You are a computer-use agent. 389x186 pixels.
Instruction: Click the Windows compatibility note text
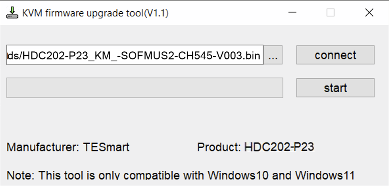tap(181, 175)
